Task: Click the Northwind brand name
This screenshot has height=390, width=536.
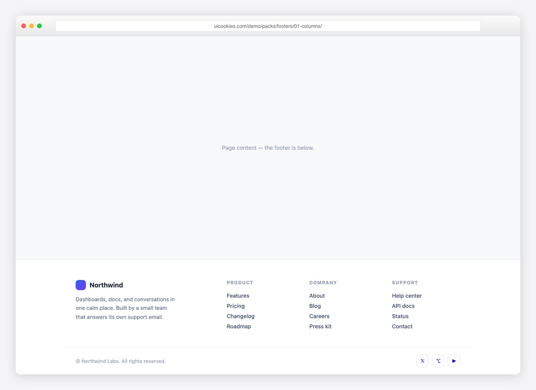Action: [x=106, y=285]
